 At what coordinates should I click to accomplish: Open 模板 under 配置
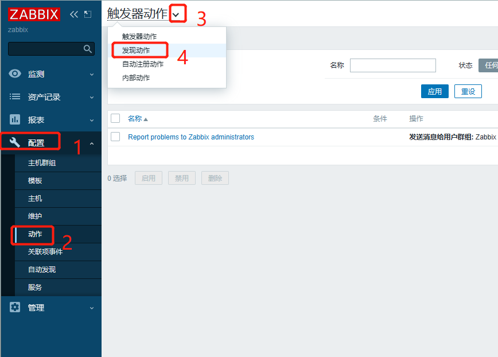tap(58, 181)
